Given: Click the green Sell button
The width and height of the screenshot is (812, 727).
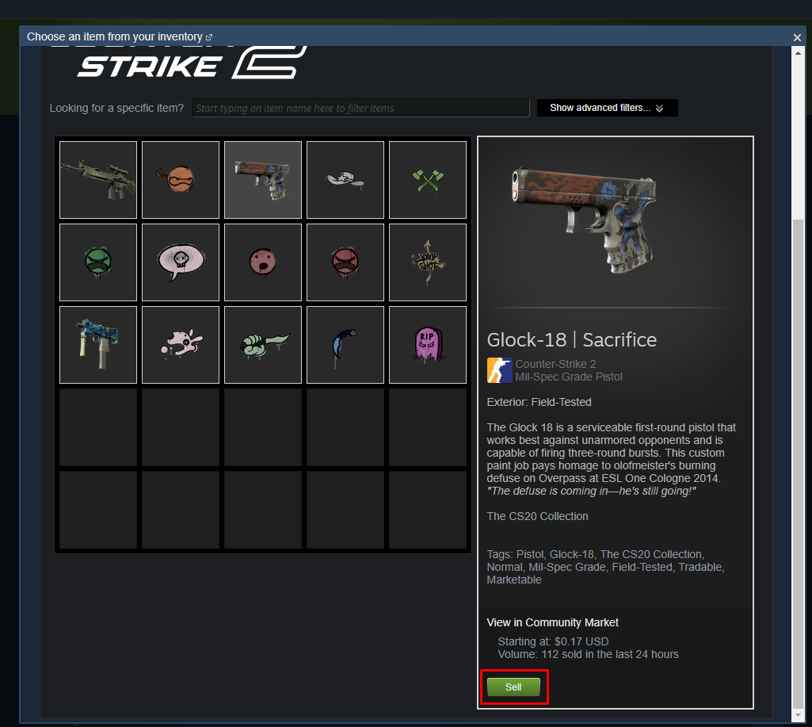Looking at the screenshot, I should point(513,687).
